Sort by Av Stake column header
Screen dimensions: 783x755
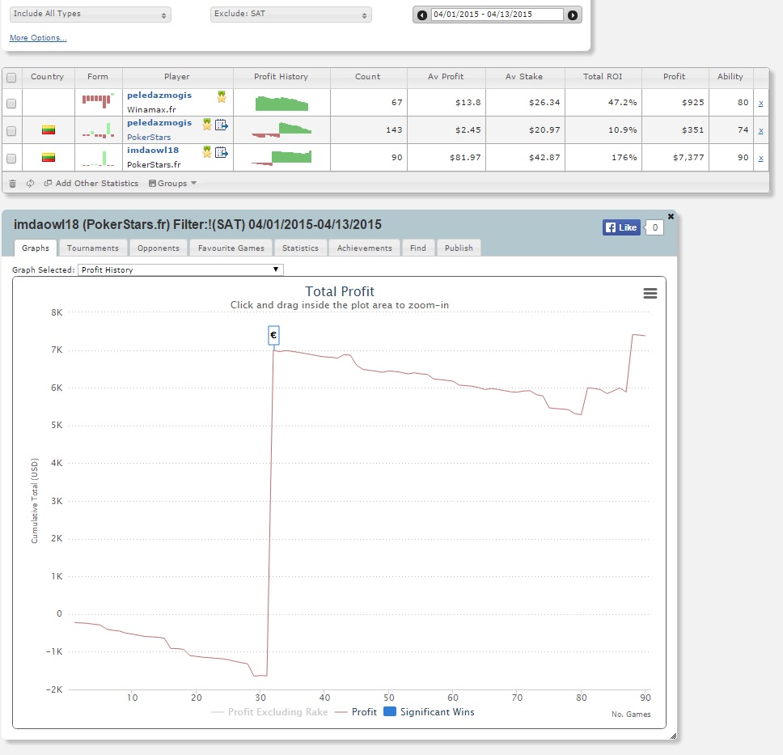[524, 77]
